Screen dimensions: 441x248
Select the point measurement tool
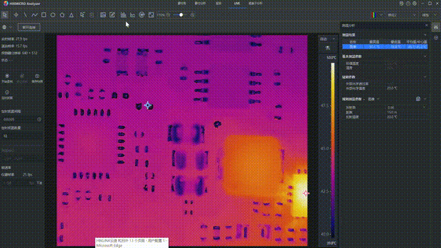coord(16,15)
